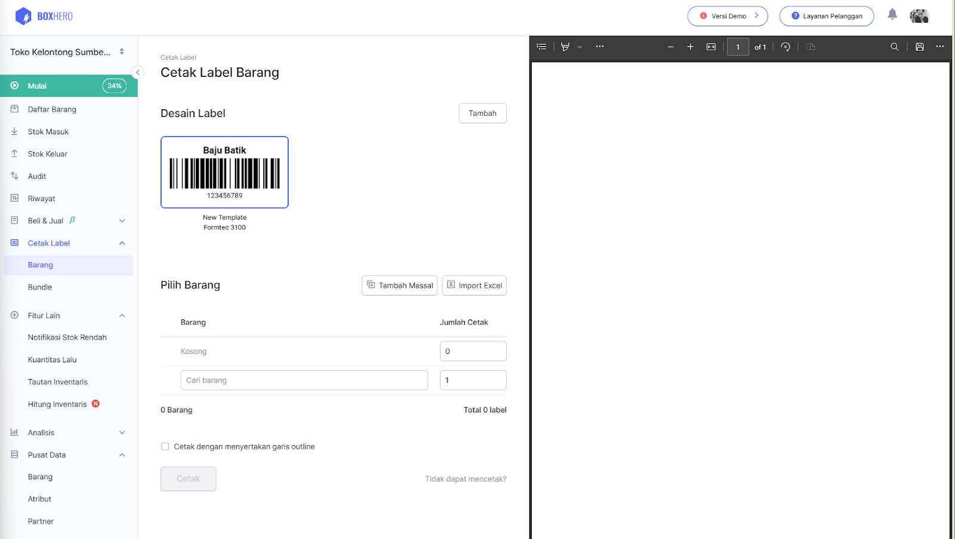Open the Mulai getting-started item
This screenshot has height=539, width=955.
(69, 86)
